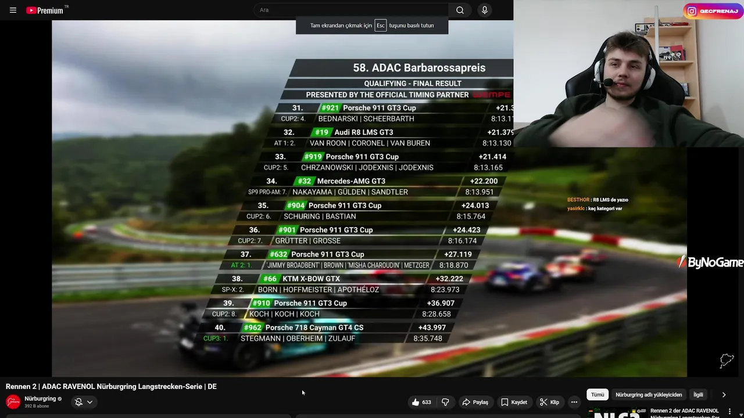Click the 'QUALIFYING - FINAL RESULT' banner
Viewport: 744px width, 418px height.
pos(413,84)
